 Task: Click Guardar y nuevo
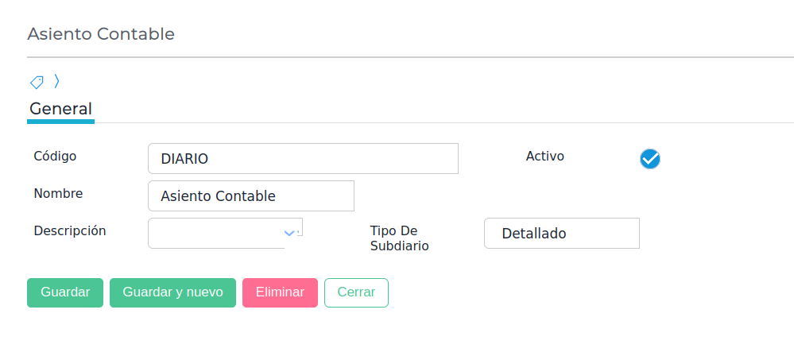(x=172, y=292)
